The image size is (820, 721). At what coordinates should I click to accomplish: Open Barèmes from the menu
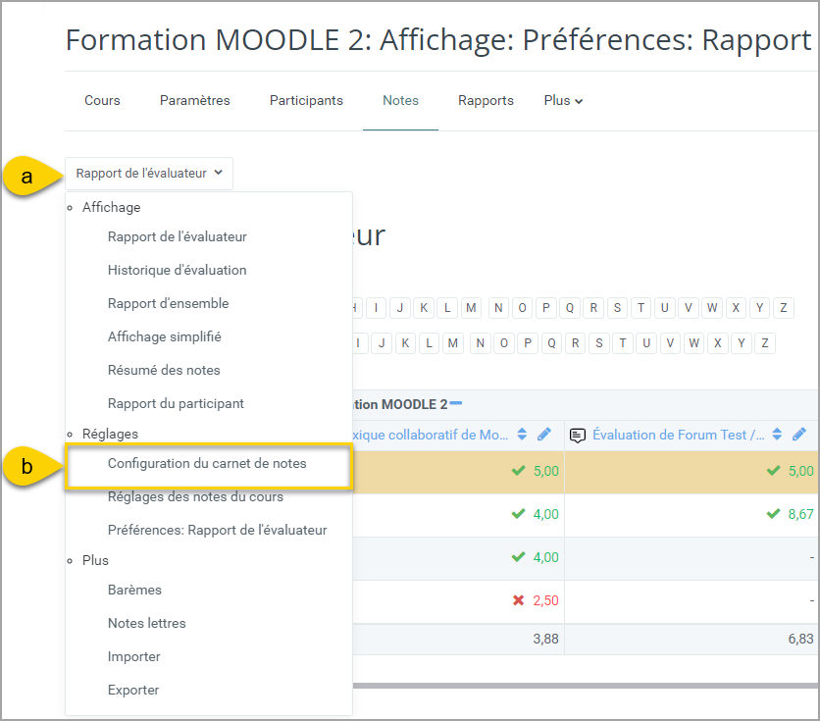tap(135, 591)
